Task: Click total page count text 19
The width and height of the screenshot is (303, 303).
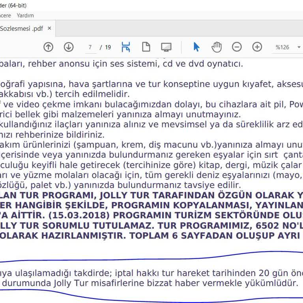Action: (x=108, y=47)
